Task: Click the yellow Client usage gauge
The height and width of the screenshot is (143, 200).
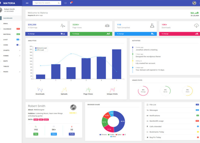Action: (187, 91)
